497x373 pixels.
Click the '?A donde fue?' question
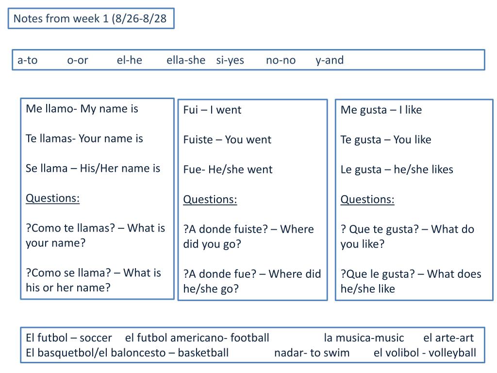click(x=220, y=274)
